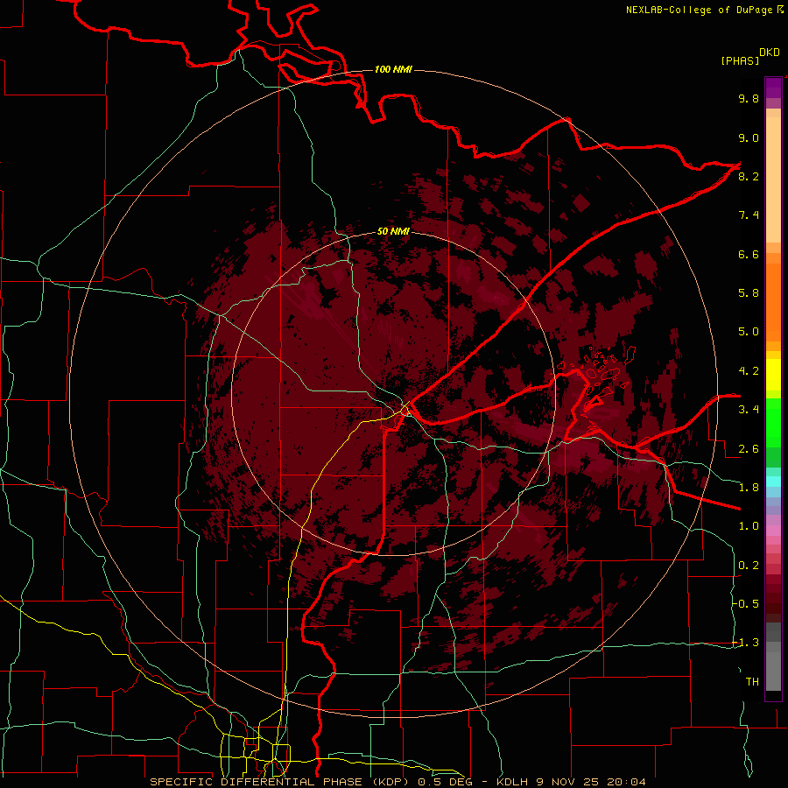Click the yellow segment of the color bar
The image size is (788, 788).
click(773, 375)
